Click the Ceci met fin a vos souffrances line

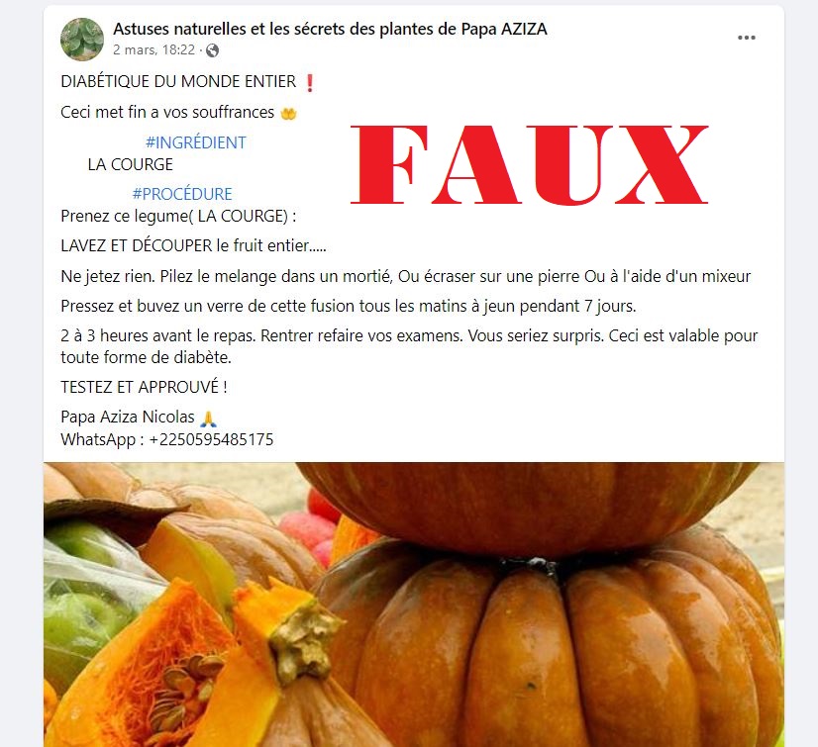click(167, 113)
